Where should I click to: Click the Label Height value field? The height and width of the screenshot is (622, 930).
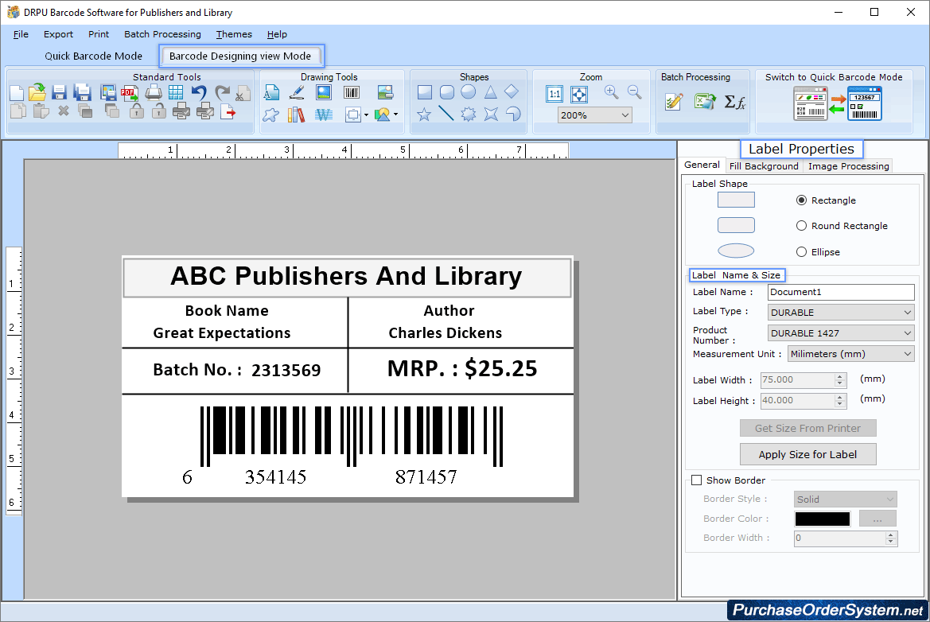798,401
